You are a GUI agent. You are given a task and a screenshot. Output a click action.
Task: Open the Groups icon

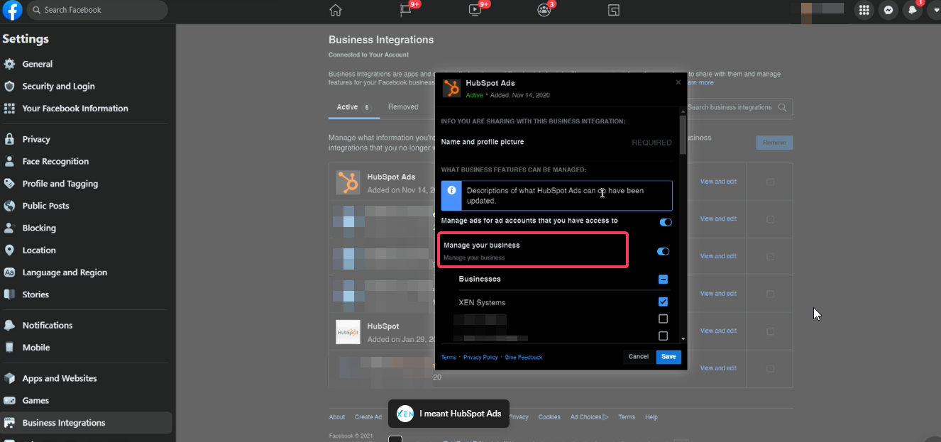544,10
